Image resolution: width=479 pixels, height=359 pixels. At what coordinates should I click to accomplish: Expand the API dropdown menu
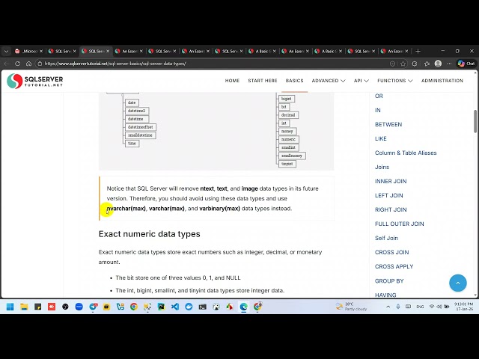pos(361,81)
